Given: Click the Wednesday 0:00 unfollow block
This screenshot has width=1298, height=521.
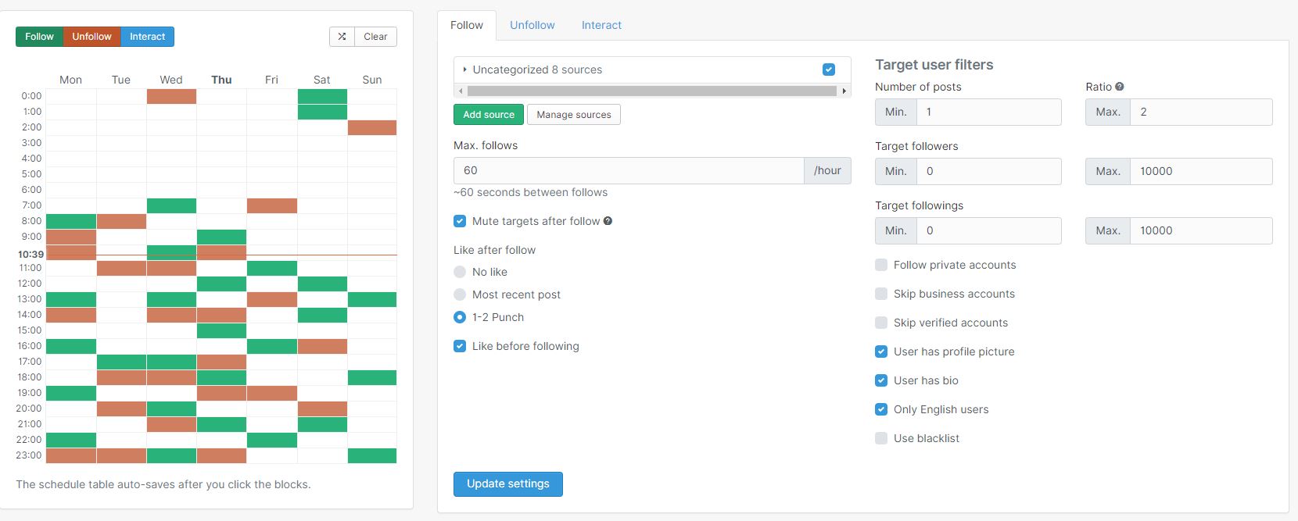Looking at the screenshot, I should [171, 96].
